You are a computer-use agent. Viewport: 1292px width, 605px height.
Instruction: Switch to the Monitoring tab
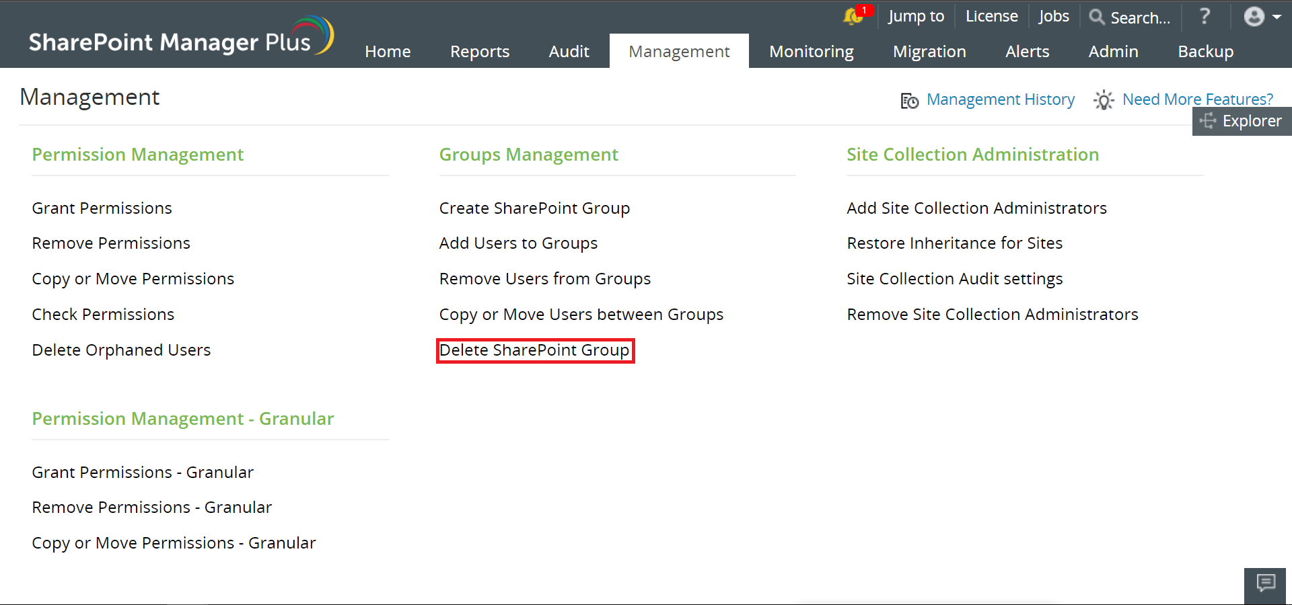coord(811,51)
